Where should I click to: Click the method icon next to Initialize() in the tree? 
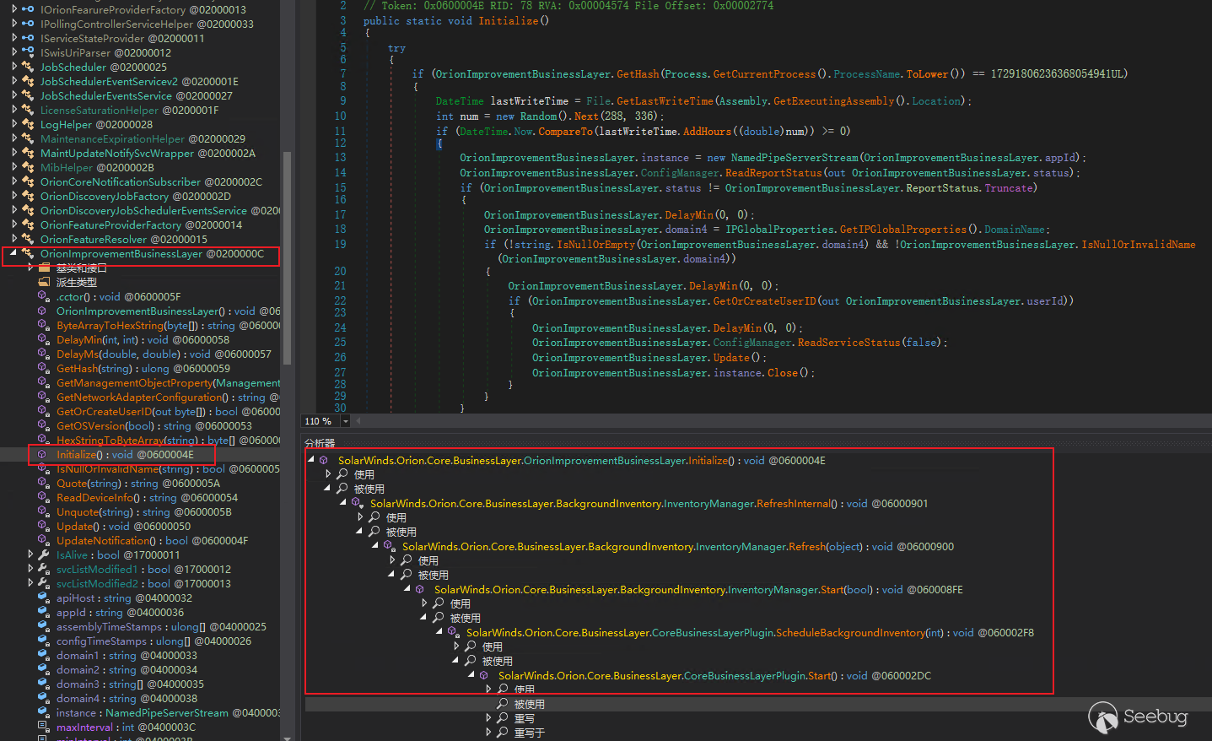pos(42,455)
